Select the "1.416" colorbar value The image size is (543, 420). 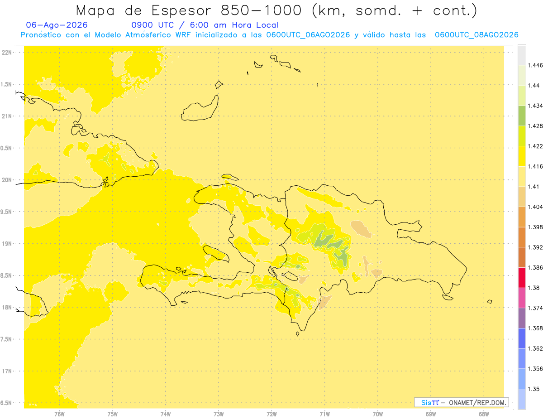pos(535,167)
